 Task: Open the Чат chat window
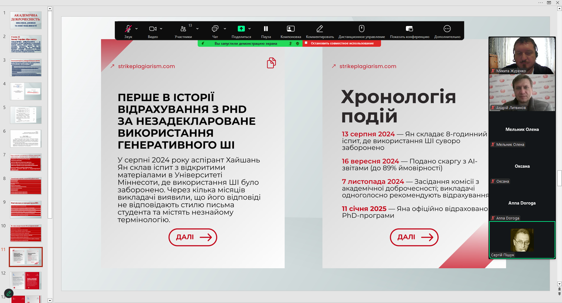click(x=215, y=29)
